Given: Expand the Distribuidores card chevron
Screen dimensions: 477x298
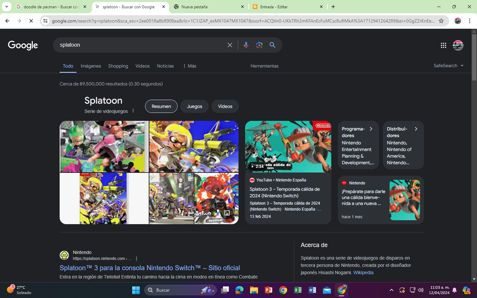Looking at the screenshot, I should tap(416, 129).
